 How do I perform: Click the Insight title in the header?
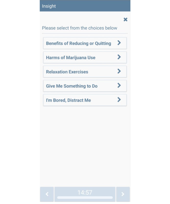(49, 6)
